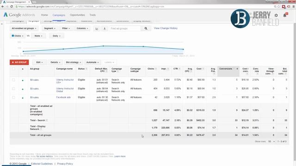Click the 454 clicks cell

155,89
